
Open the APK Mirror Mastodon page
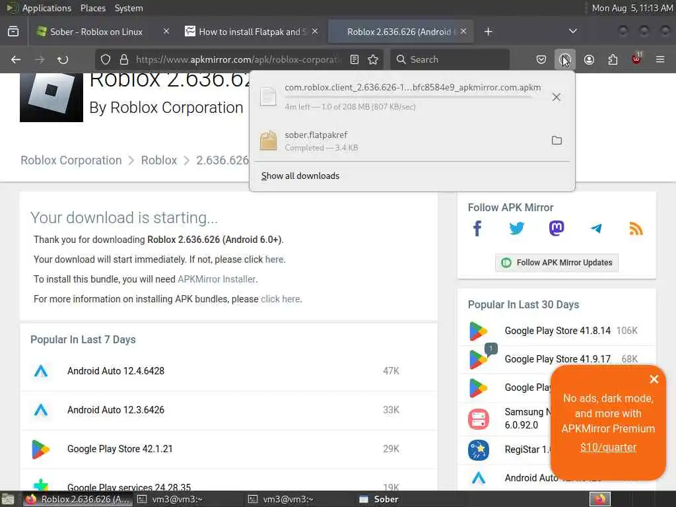[x=556, y=228]
